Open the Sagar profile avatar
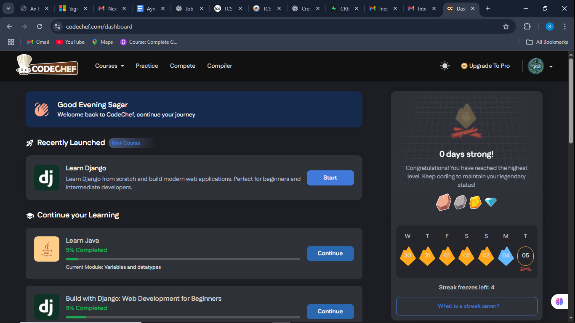This screenshot has width=575, height=323. [x=536, y=66]
